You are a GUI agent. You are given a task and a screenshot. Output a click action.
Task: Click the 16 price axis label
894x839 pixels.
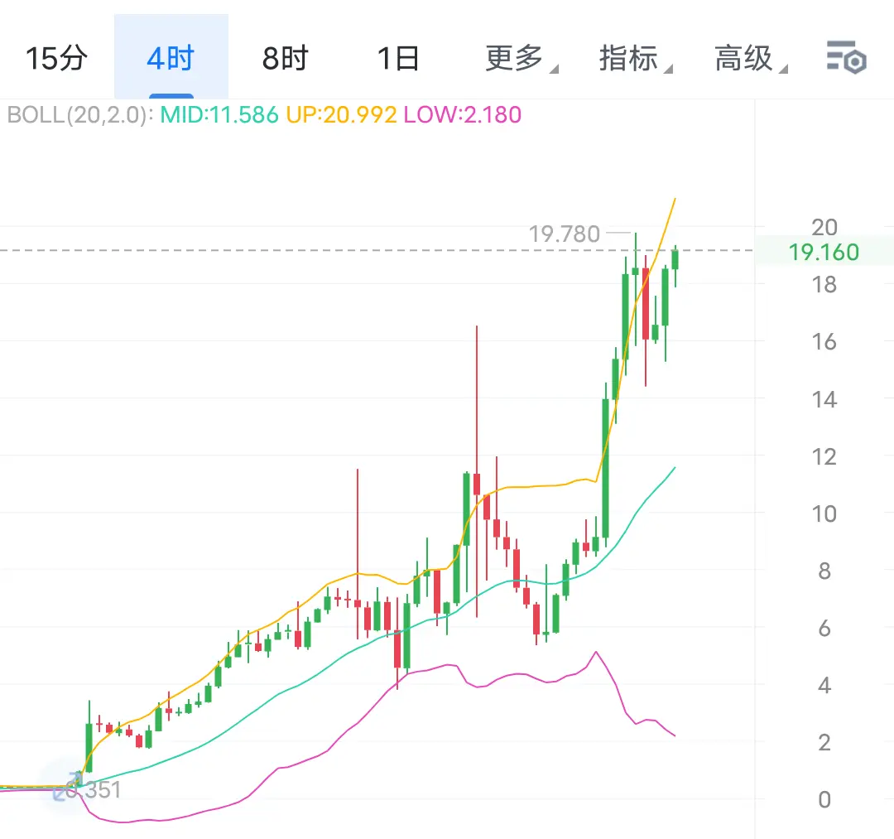click(x=824, y=342)
